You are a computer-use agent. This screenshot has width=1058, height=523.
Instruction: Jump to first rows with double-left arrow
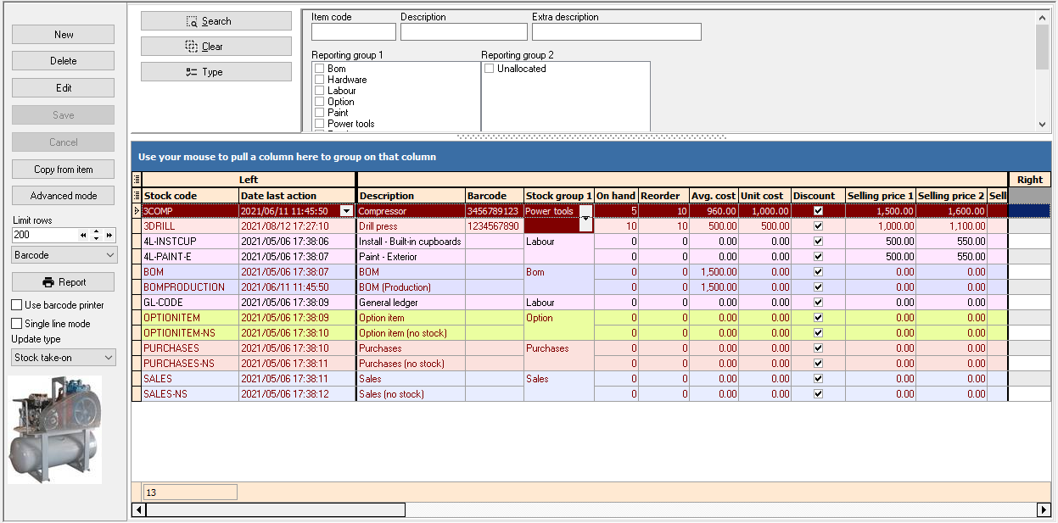[x=83, y=235]
